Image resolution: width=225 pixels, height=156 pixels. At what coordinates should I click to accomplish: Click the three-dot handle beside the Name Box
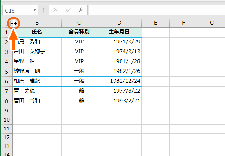point(44,10)
